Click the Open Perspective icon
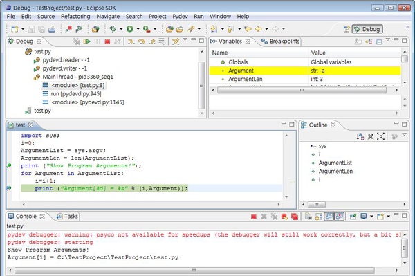The image size is (415, 276). click(347, 29)
